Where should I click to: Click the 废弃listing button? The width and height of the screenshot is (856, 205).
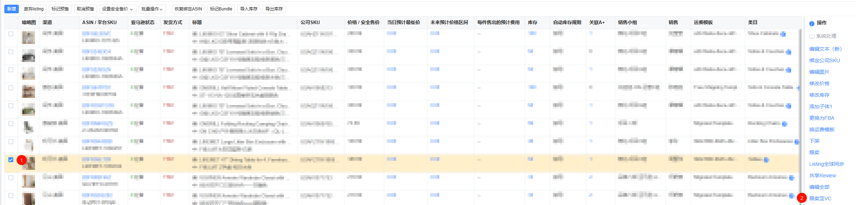pyautogui.click(x=34, y=9)
